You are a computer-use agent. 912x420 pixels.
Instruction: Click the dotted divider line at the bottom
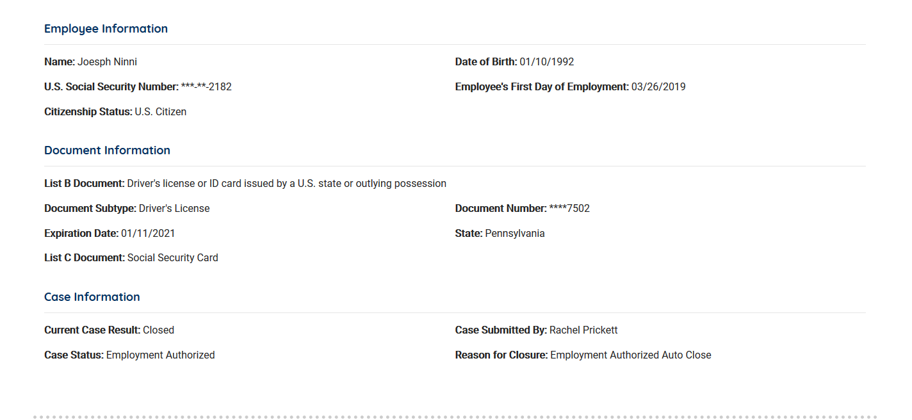tap(455, 417)
